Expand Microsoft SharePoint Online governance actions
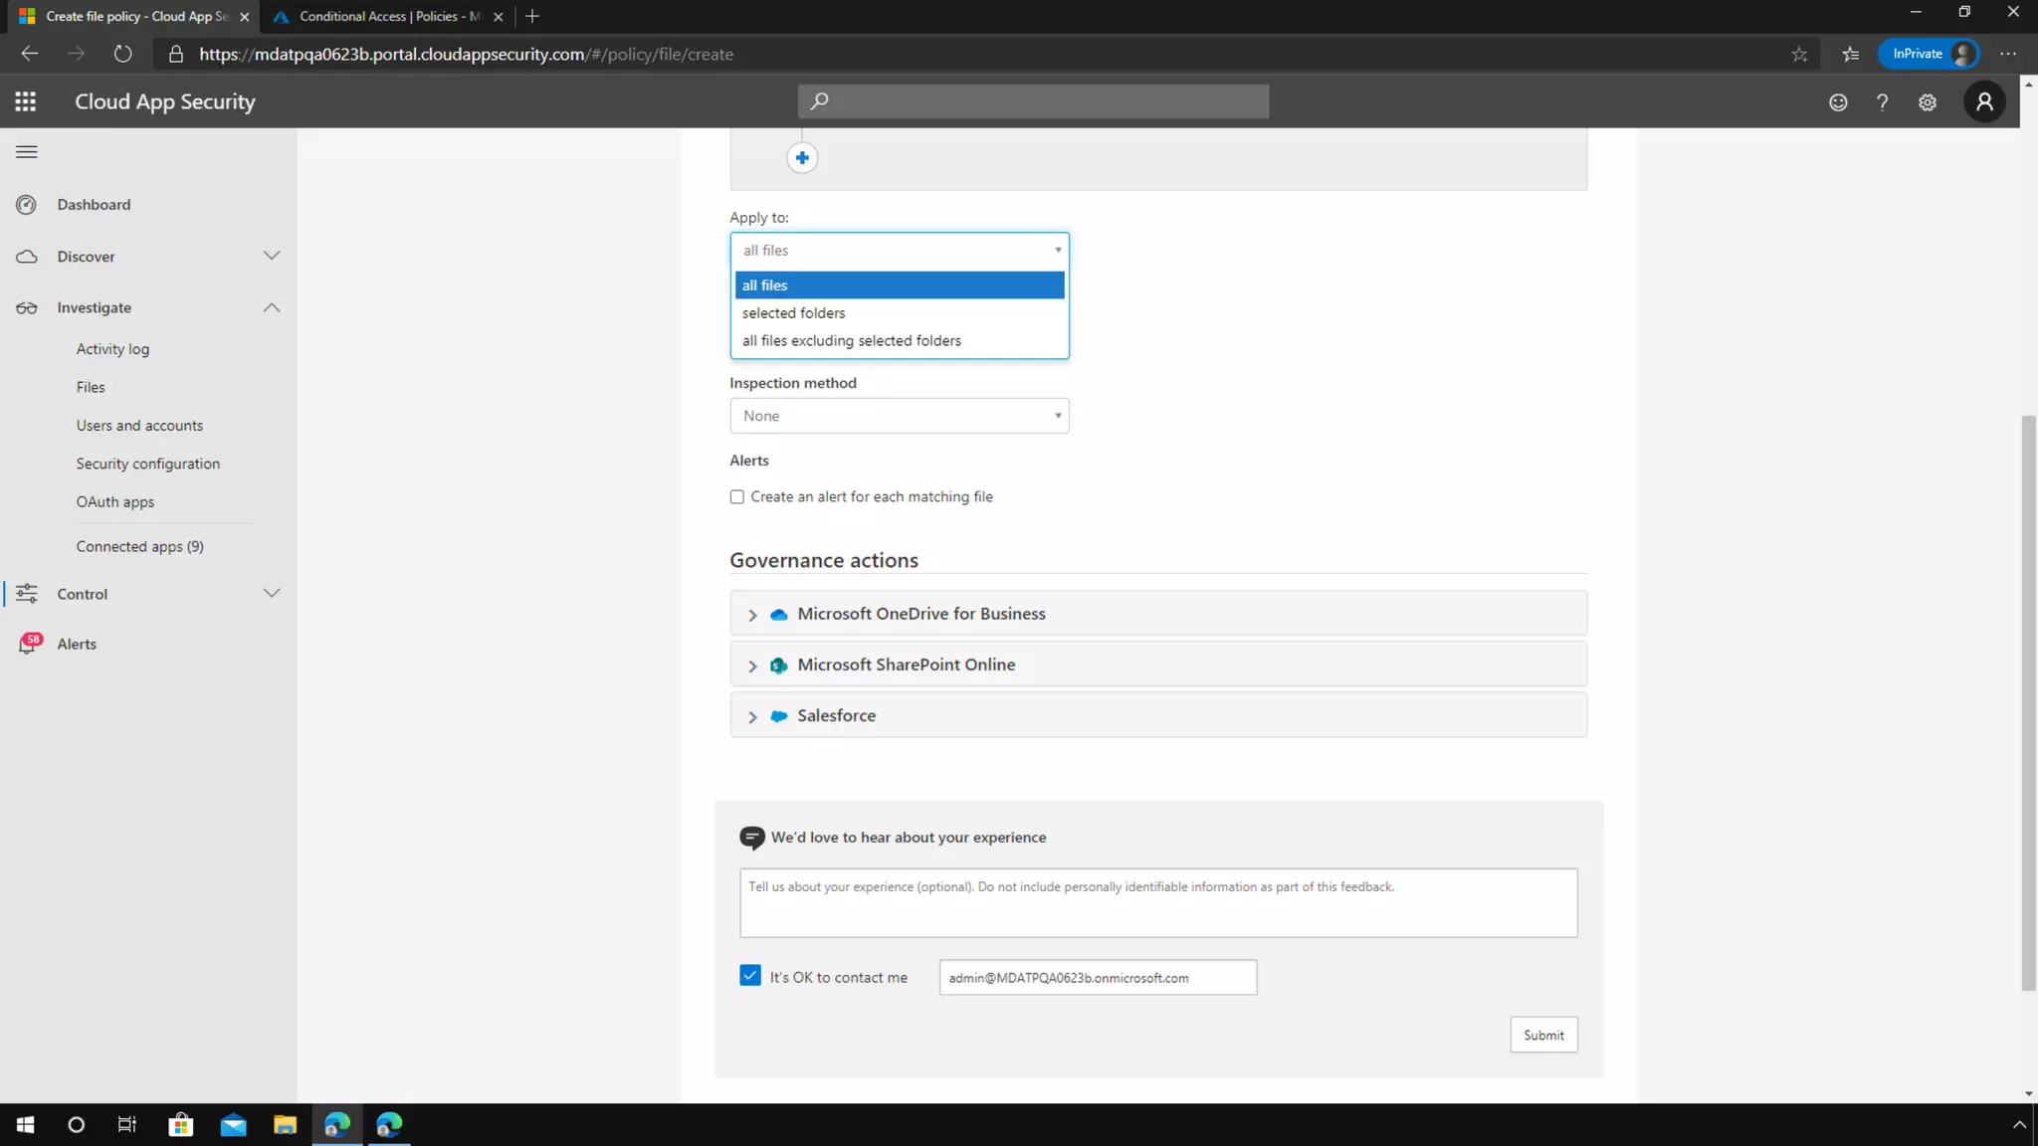 click(x=752, y=666)
